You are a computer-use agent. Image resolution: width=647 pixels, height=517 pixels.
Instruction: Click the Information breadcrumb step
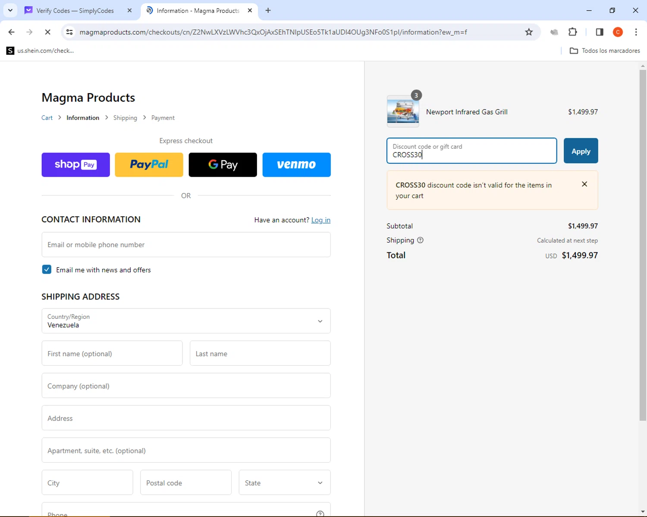[x=83, y=118]
